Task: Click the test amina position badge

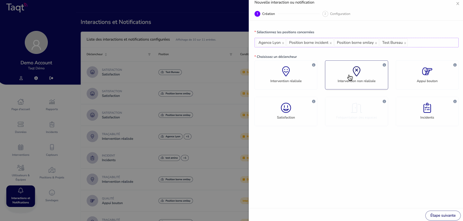Action: pyautogui.click(x=169, y=158)
